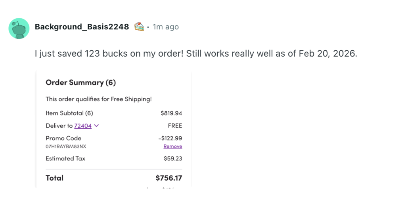Click the "I just saved 123 bucks" comment text
406x206 pixels.
click(x=196, y=53)
